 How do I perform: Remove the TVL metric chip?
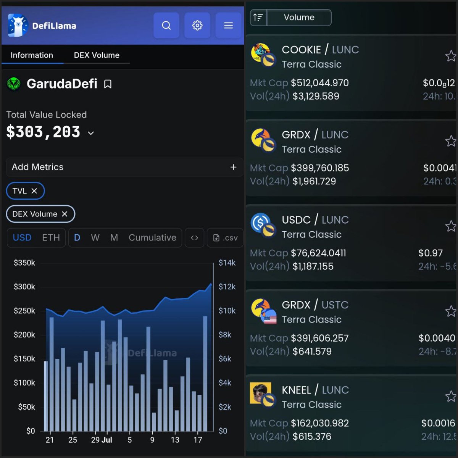click(x=34, y=191)
